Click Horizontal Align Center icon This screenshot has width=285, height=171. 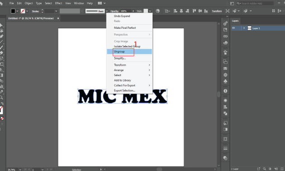[x=181, y=11]
